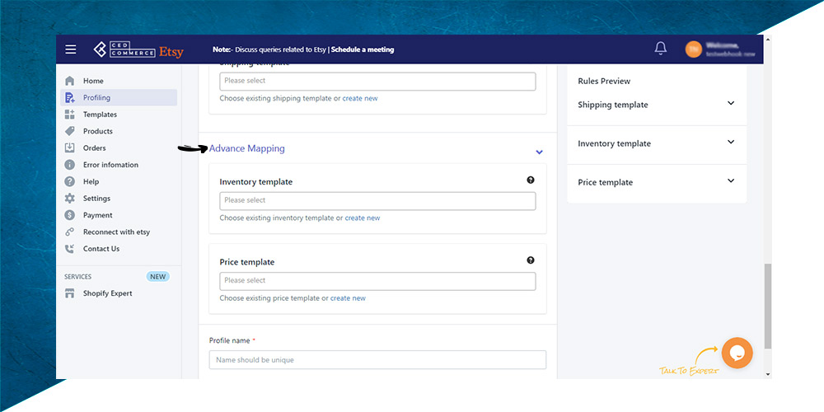Click the Error infomation info icon

(x=69, y=165)
